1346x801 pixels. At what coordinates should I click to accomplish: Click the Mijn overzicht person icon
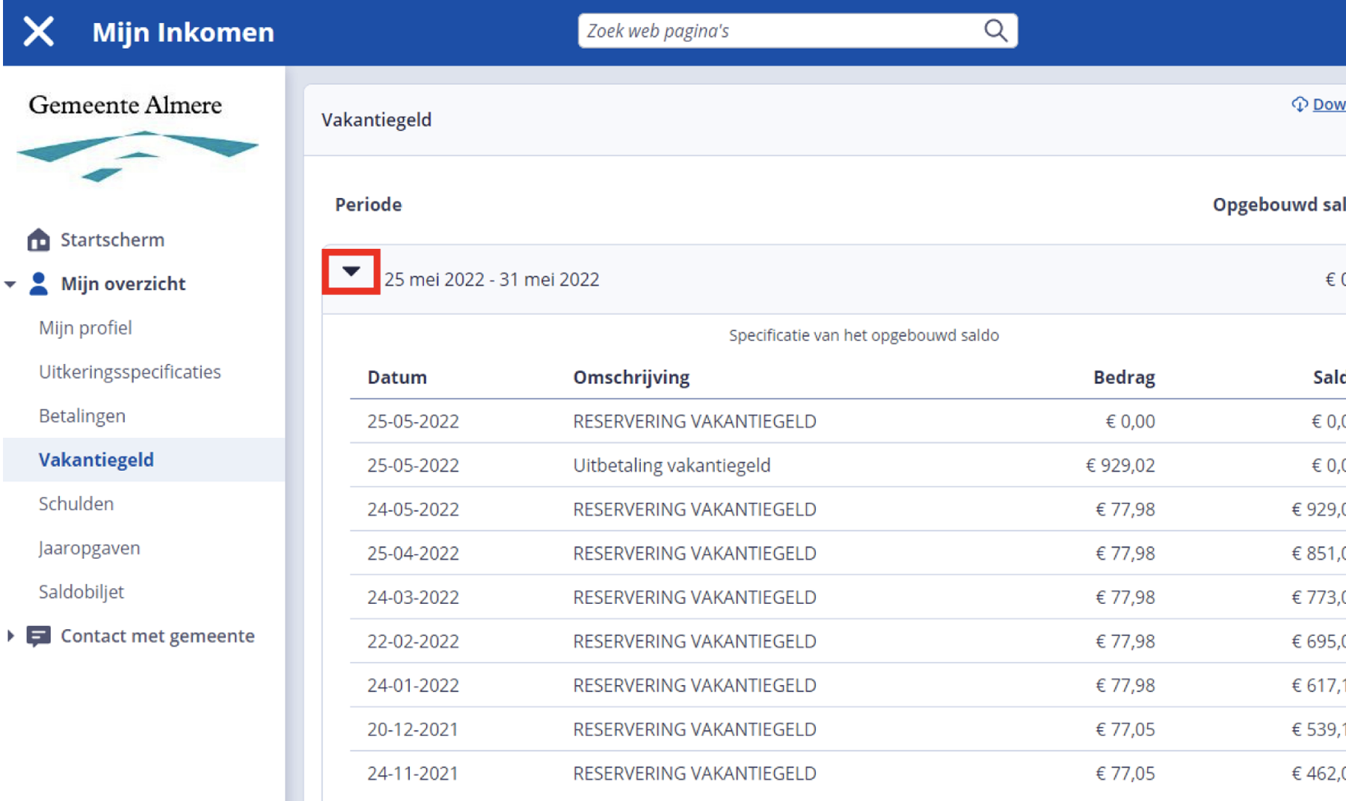click(38, 284)
